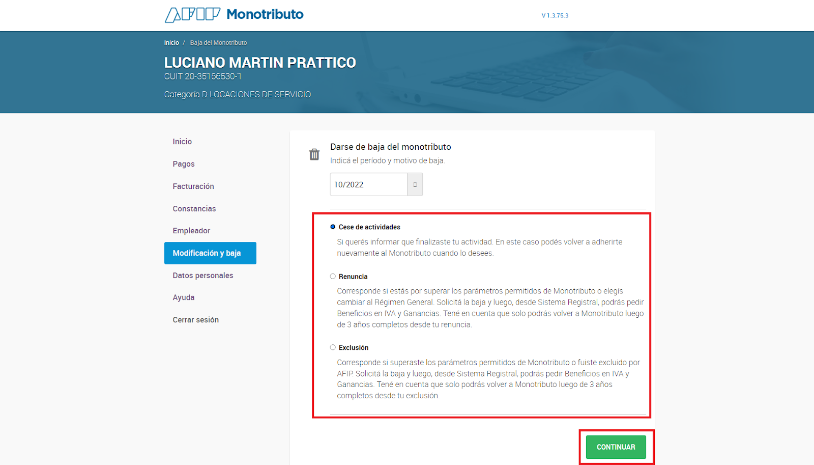Select the Renuncia radio option
This screenshot has height=465, width=814.
[x=333, y=276]
